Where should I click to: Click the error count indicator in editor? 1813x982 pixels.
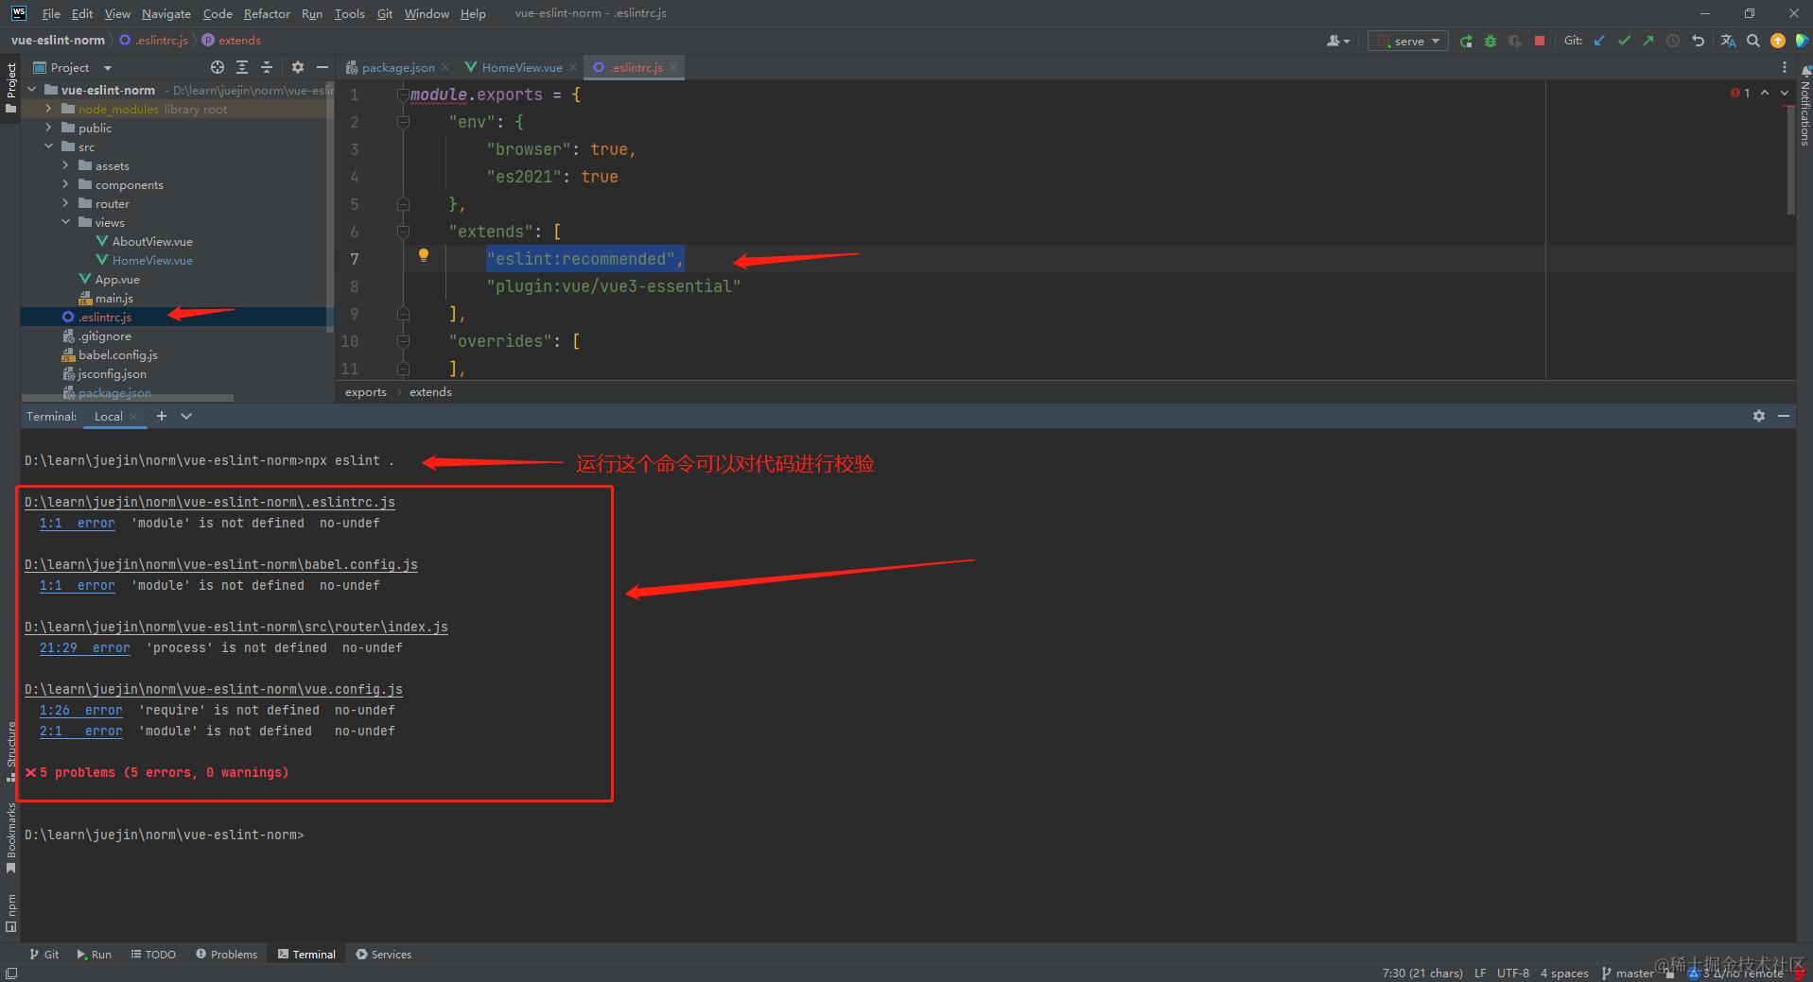[1740, 93]
